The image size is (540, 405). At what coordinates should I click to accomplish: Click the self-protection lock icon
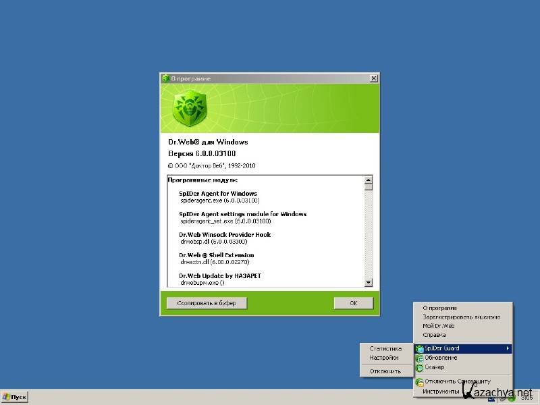(x=419, y=381)
